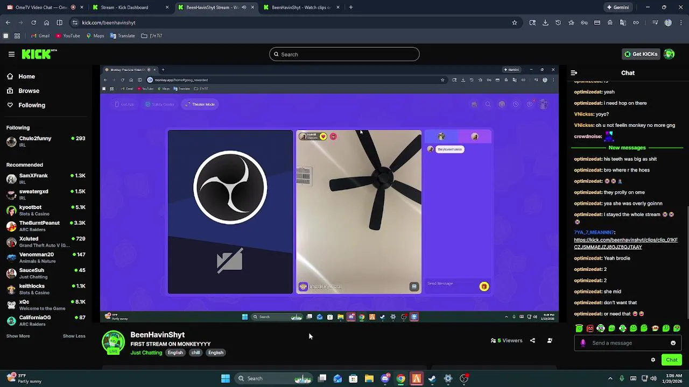Click the Send a message input
The image size is (689, 387).
(628, 343)
